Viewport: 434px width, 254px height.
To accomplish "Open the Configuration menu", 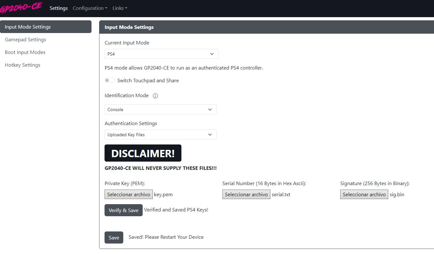I will click(90, 8).
